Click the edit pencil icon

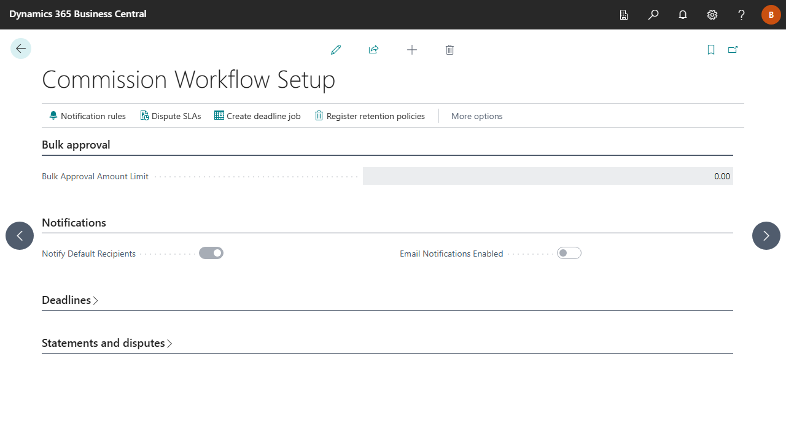(x=336, y=50)
